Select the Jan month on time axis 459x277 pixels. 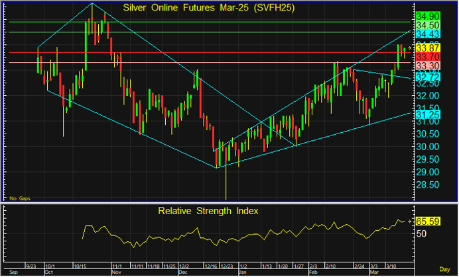244,272
